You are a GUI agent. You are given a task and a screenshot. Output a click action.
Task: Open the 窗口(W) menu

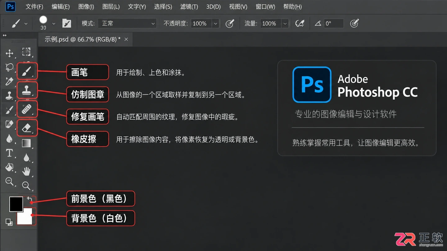tap(265, 7)
